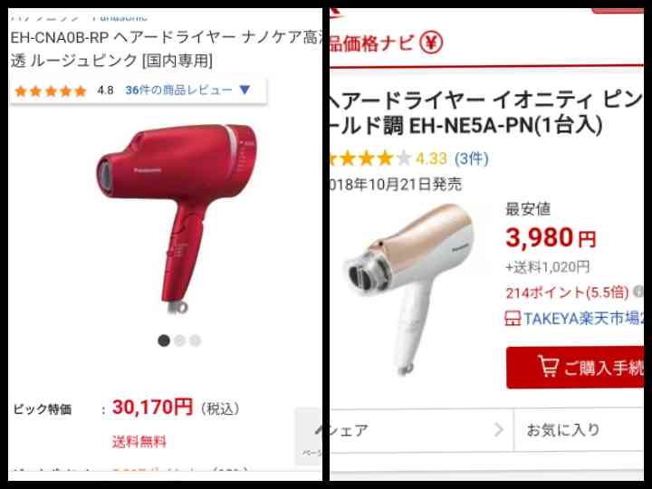Click the red Panasonic nanocare dryer image
This screenshot has width=652, height=489.
[177, 218]
